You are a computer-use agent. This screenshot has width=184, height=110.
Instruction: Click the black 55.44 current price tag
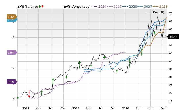(x=173, y=37)
